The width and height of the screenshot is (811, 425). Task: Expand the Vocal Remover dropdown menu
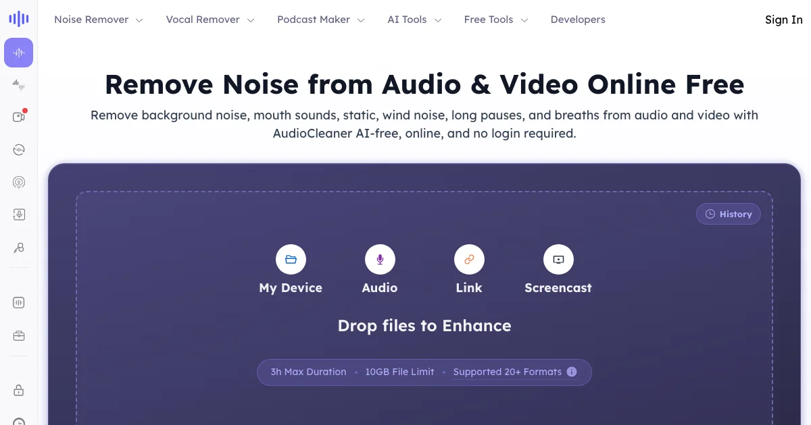[210, 20]
